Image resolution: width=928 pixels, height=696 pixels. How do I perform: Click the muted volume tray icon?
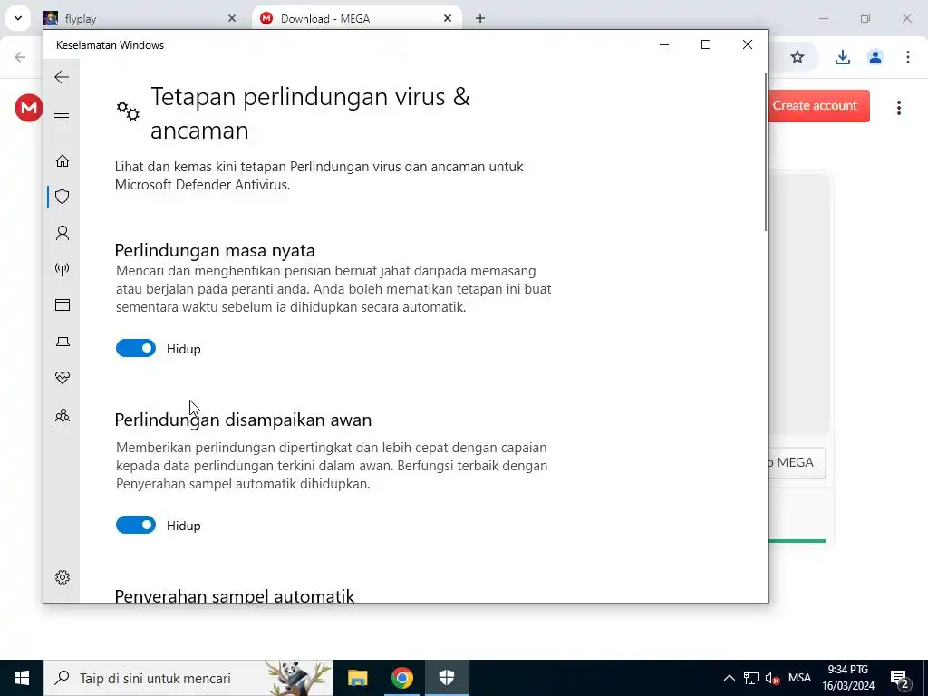(772, 678)
